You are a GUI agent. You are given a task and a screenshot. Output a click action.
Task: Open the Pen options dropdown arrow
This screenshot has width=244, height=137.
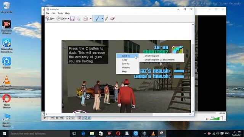click(102, 19)
